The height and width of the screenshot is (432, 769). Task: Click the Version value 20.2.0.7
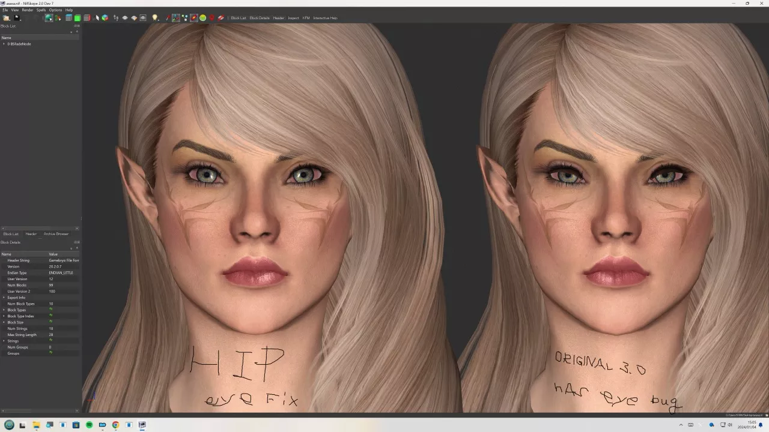click(x=55, y=266)
